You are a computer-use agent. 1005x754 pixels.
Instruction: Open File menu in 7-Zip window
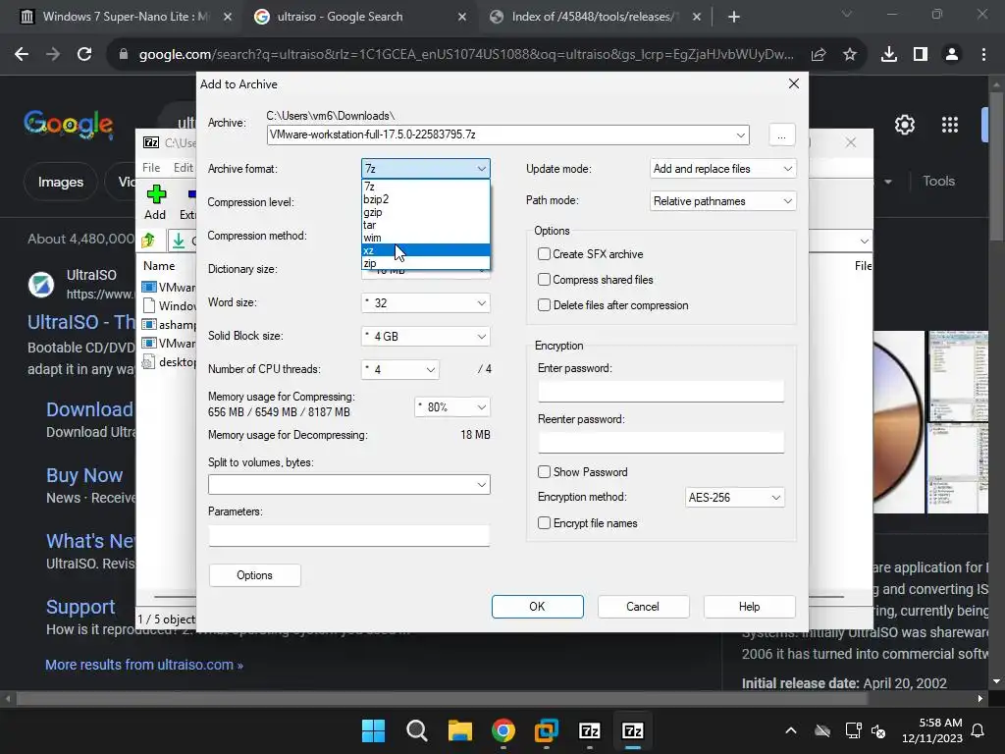(151, 167)
